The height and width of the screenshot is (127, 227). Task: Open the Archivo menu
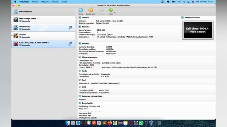point(35,2)
